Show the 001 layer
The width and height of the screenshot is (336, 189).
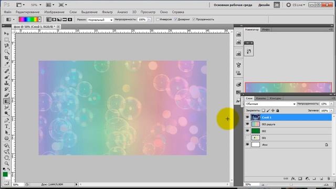(247, 138)
